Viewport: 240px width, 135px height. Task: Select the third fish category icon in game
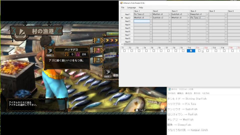point(98,60)
